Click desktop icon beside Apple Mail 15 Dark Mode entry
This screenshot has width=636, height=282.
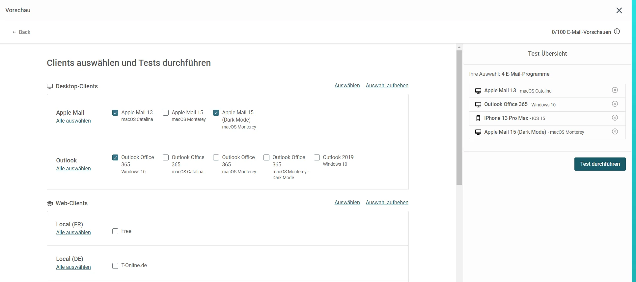[478, 132]
